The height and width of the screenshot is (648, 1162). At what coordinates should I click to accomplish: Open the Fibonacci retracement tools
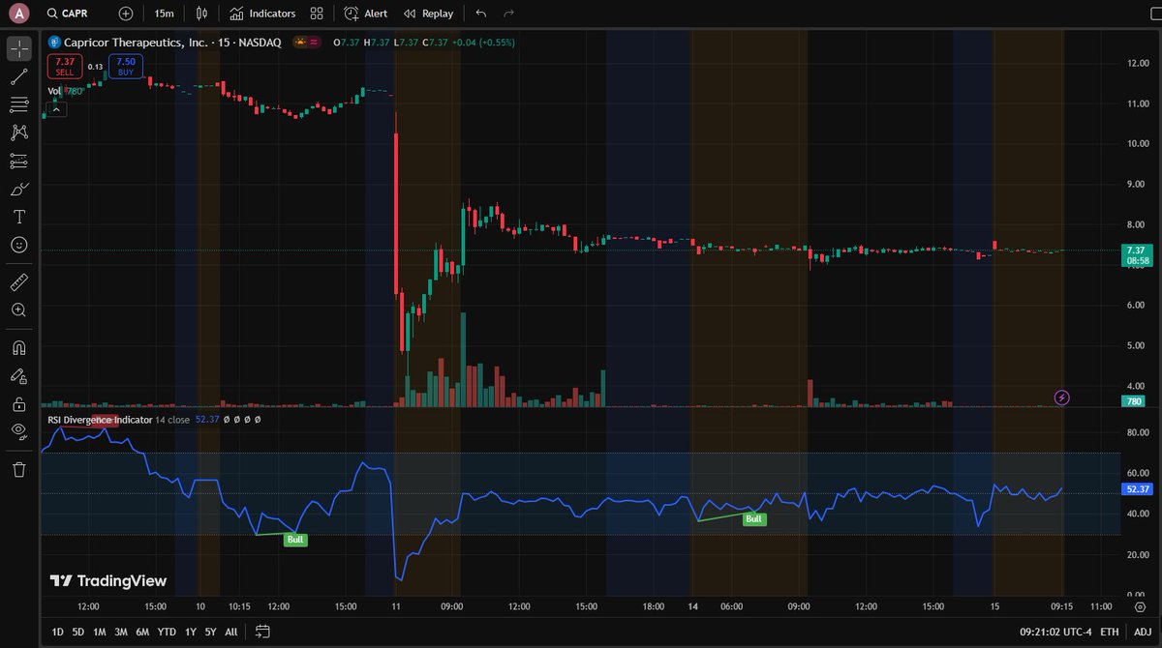pos(19,104)
